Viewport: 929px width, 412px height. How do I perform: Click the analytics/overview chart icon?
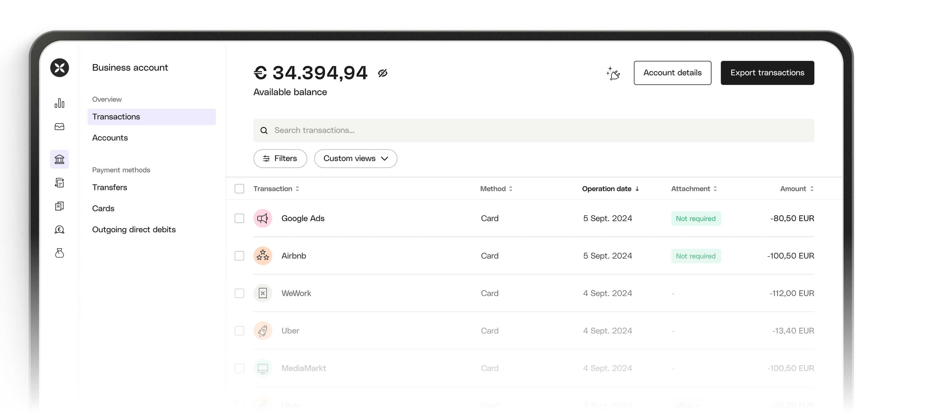59,103
